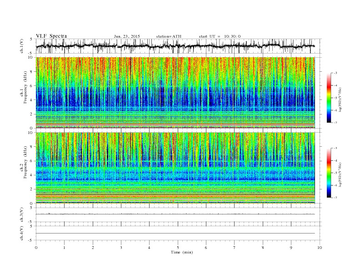Select the date text "Jun. 23, 2015"
This screenshot has height=278, width=360.
[127, 36]
